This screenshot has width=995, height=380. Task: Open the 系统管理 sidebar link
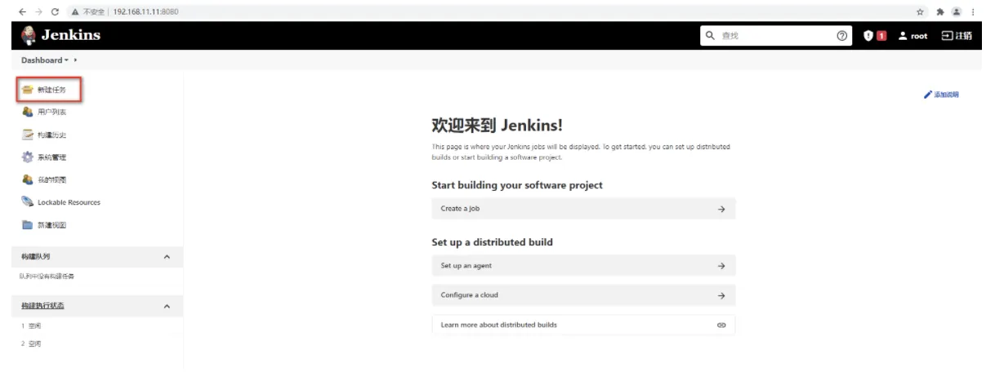51,157
